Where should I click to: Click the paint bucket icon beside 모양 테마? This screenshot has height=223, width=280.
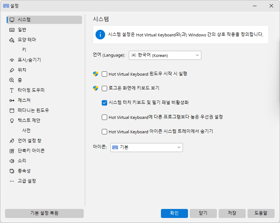[x=12, y=40]
